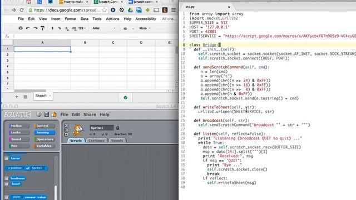Open the Sheets Add-ons menu

click(112, 19)
